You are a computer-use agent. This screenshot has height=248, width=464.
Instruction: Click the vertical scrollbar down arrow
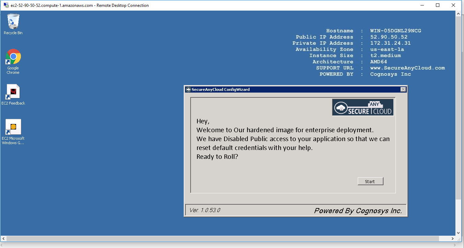point(458,233)
